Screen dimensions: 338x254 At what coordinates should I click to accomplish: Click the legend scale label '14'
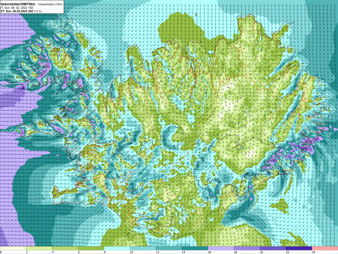click(x=183, y=252)
